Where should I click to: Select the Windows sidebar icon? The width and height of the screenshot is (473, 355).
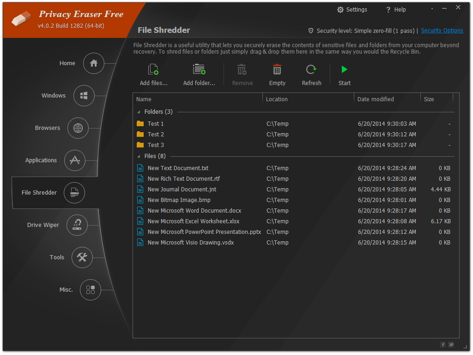pos(84,96)
